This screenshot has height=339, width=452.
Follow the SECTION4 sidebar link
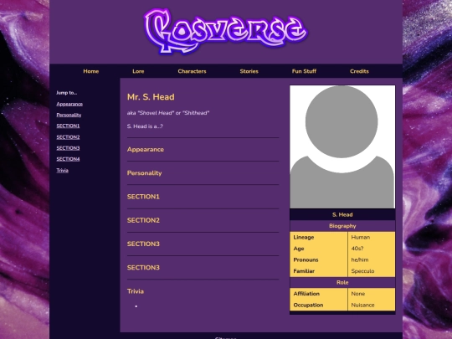(68, 159)
